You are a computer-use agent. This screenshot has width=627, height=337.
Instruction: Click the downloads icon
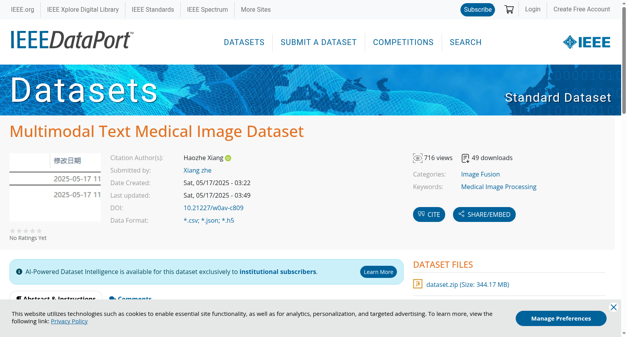coord(465,158)
